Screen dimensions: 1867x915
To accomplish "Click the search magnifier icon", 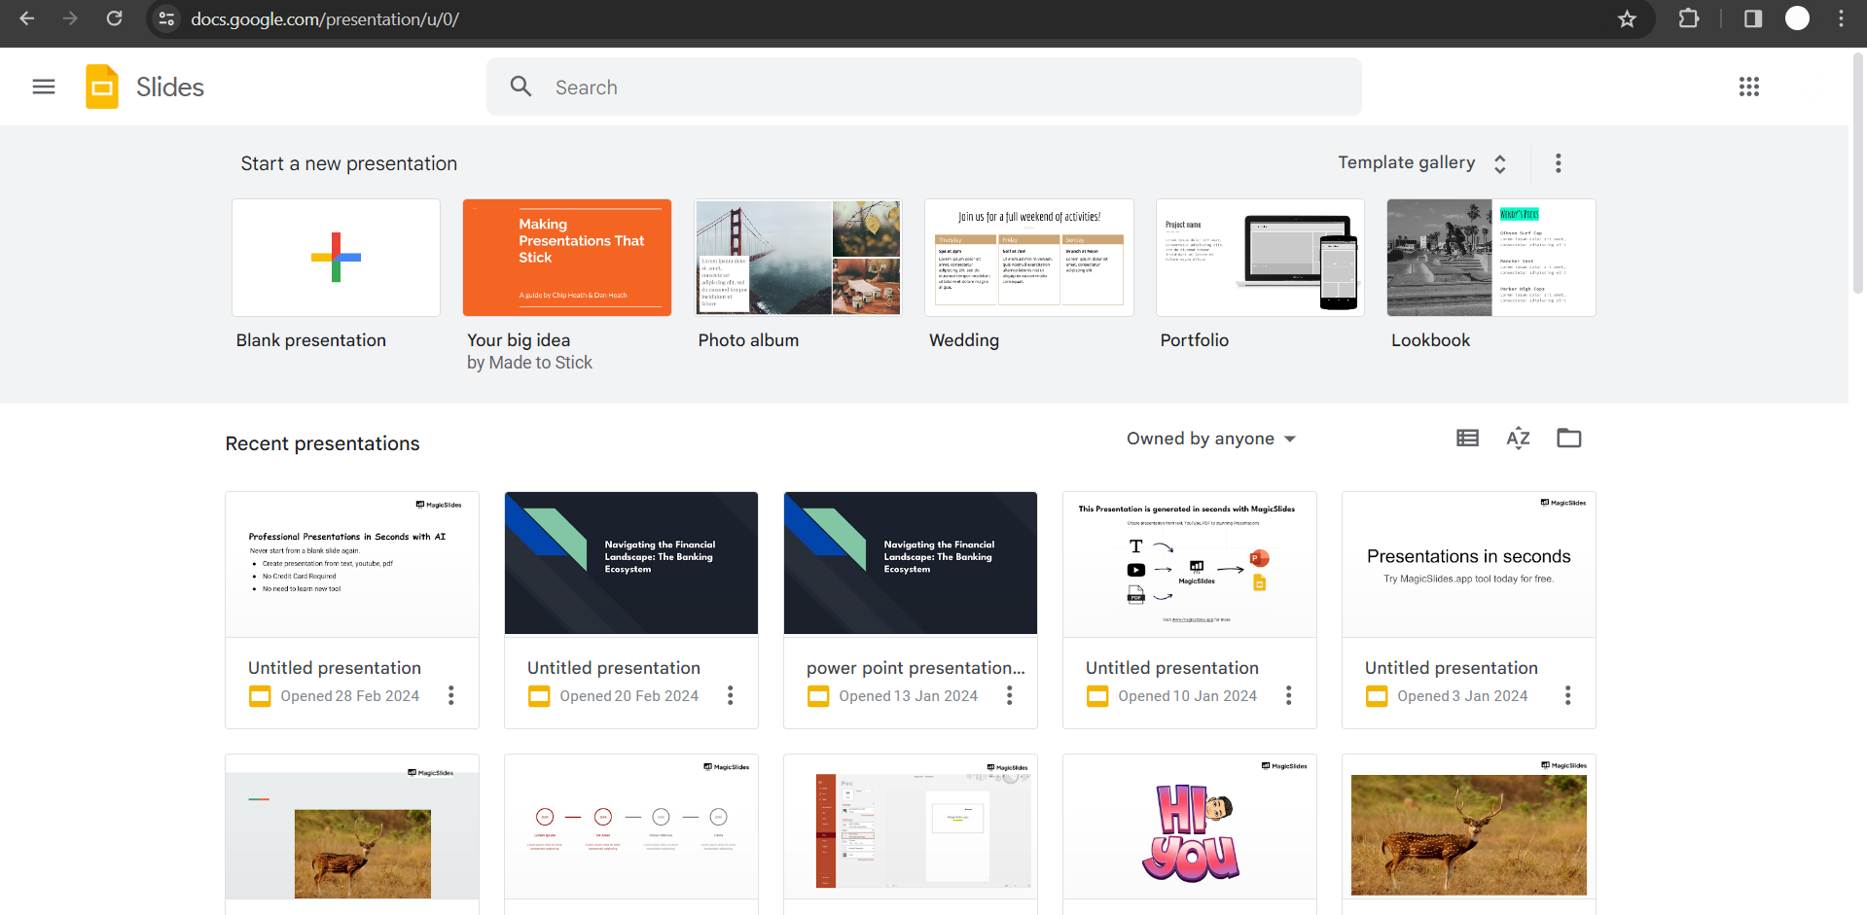I will click(521, 87).
